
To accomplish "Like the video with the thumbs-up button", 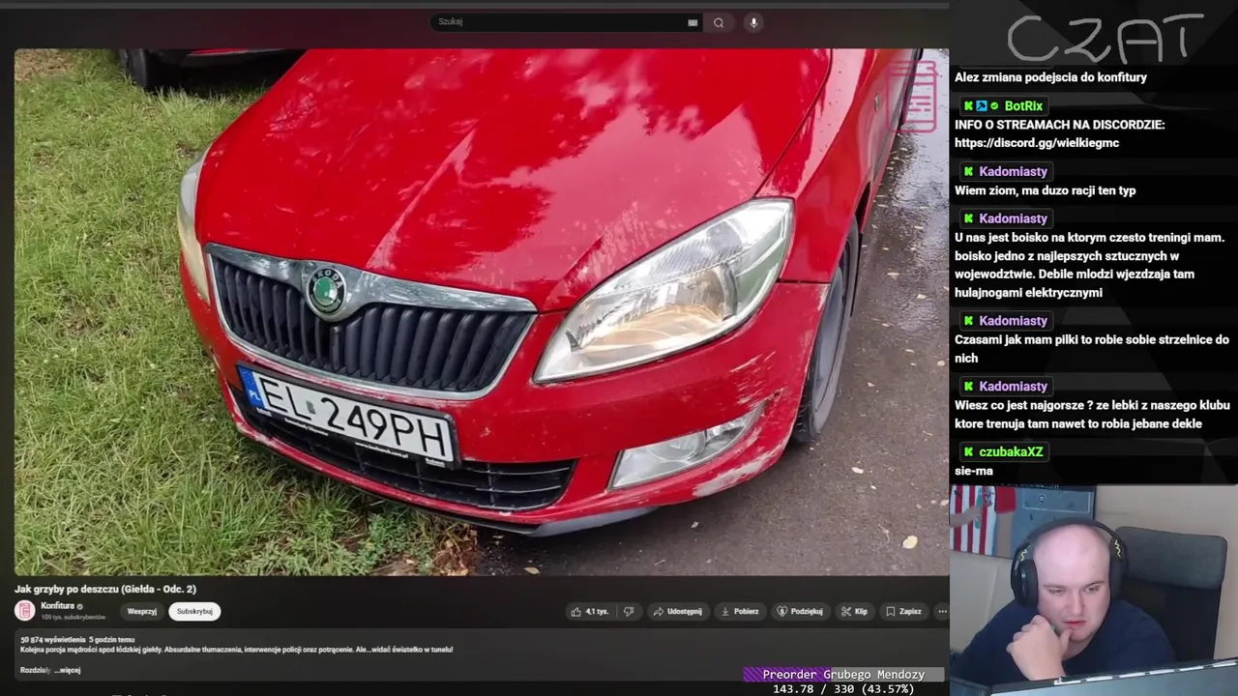I will 589,611.
